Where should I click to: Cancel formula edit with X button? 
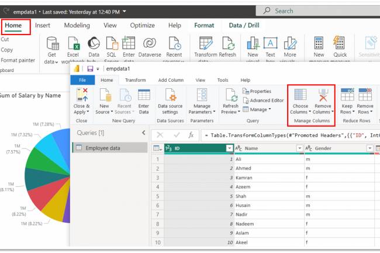[x=160, y=135]
